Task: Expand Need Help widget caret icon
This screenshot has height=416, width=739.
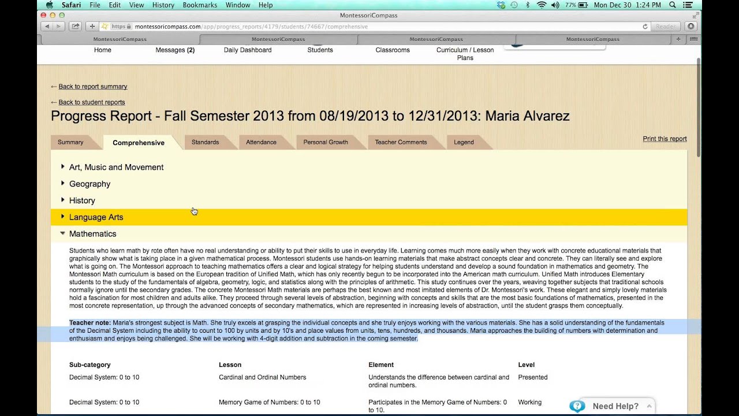Action: click(649, 406)
